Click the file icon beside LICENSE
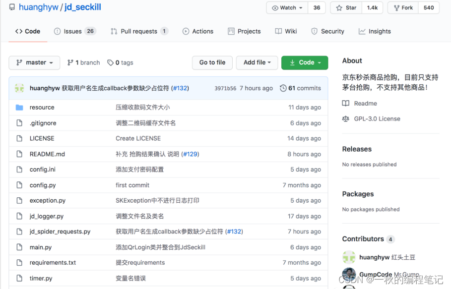The height and width of the screenshot is (289, 451). pyautogui.click(x=19, y=138)
